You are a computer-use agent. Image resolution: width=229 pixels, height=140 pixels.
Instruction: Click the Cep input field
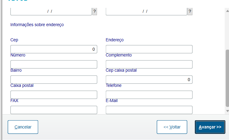(54, 49)
